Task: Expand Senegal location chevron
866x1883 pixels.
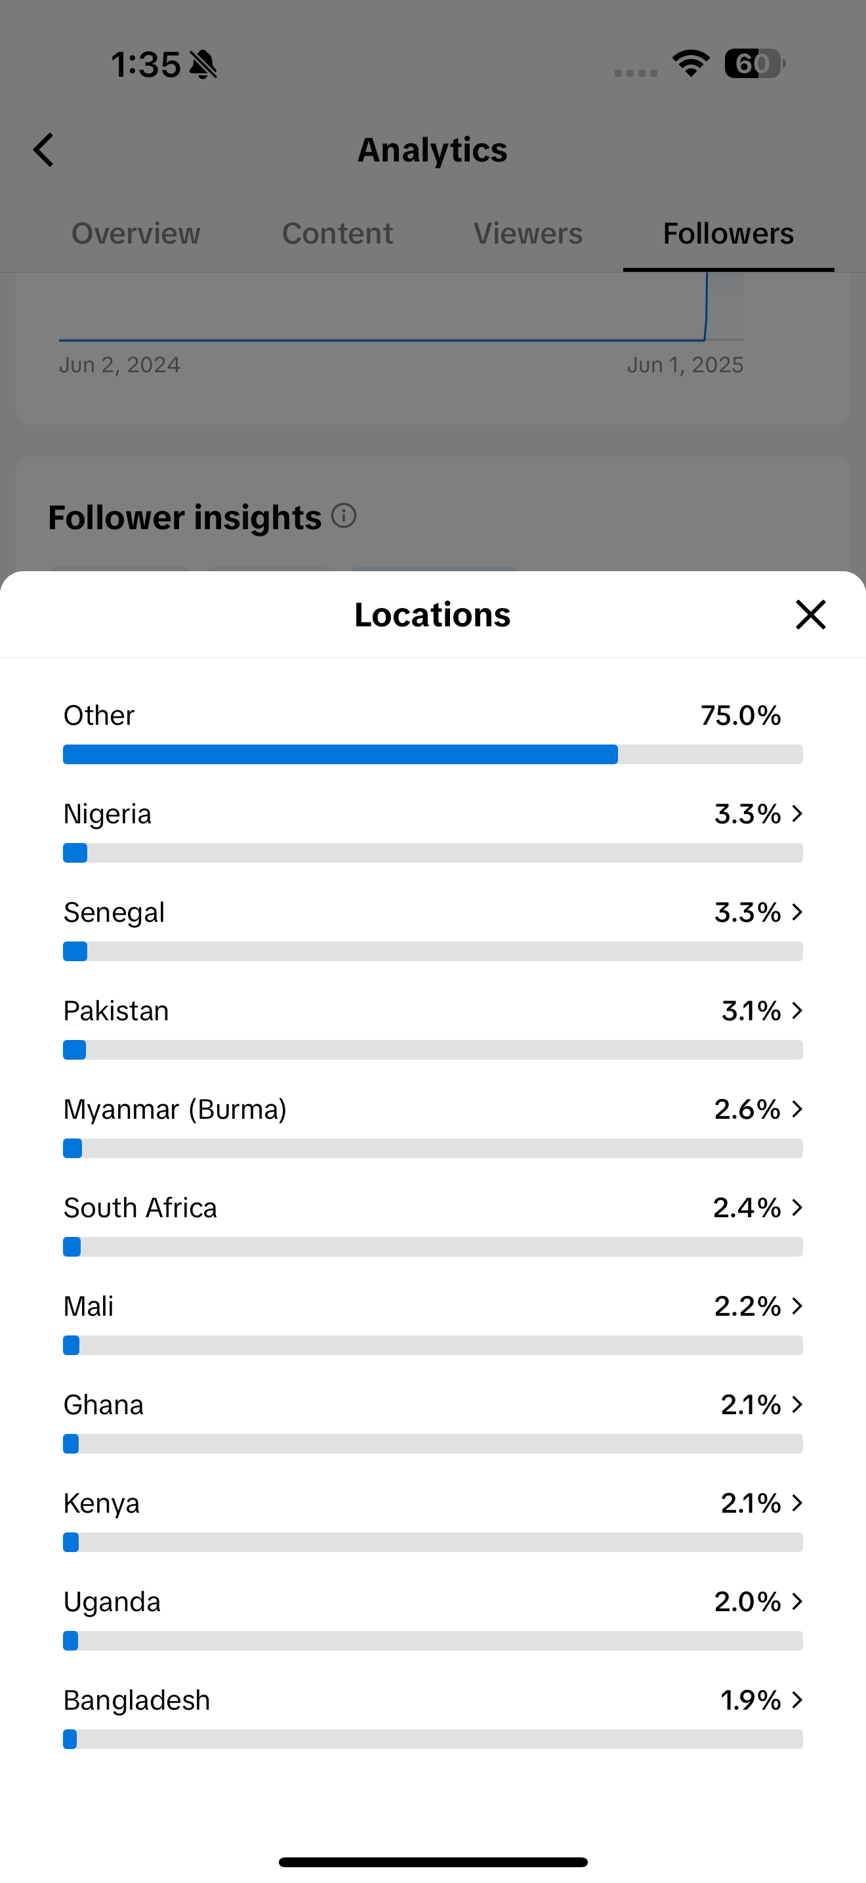Action: coord(797,912)
